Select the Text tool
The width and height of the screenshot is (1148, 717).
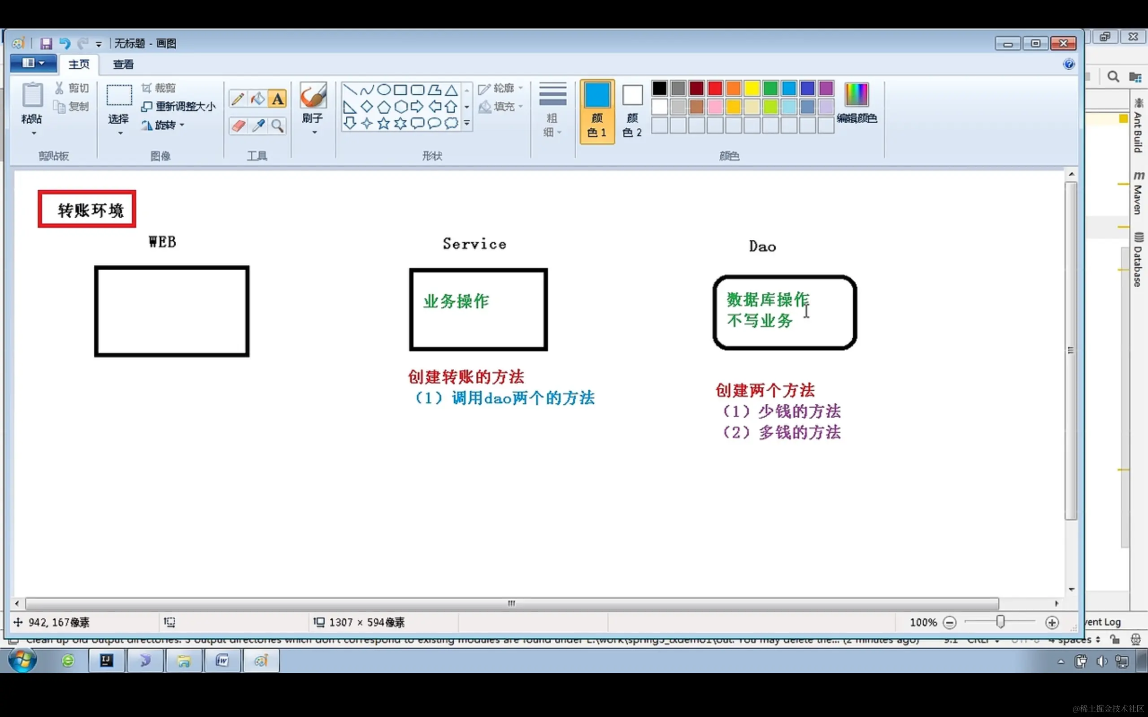[278, 99]
